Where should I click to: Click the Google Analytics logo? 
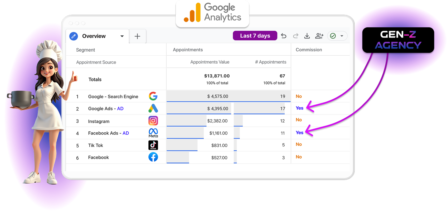click(x=212, y=13)
